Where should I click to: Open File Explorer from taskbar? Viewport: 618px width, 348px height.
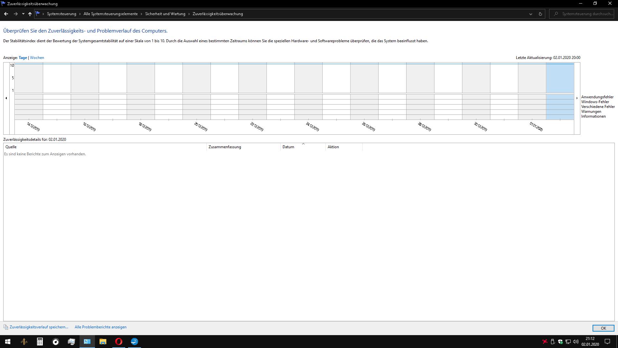[103, 342]
